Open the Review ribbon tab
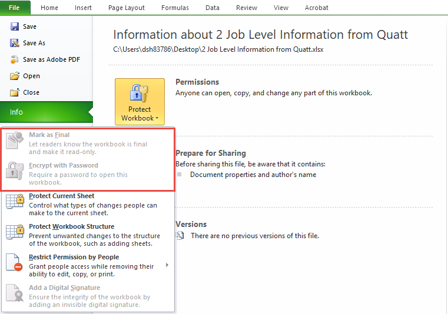Viewport: 448px width, 314px height. click(247, 8)
